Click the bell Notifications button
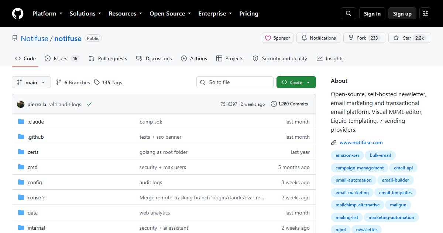The width and height of the screenshot is (443, 233). click(319, 38)
